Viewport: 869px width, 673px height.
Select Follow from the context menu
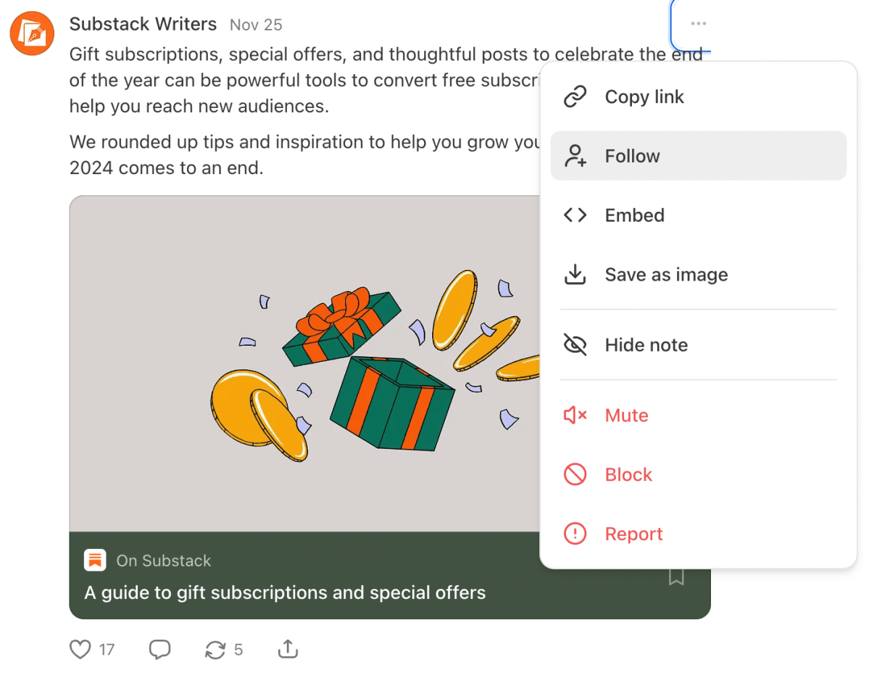[698, 156]
